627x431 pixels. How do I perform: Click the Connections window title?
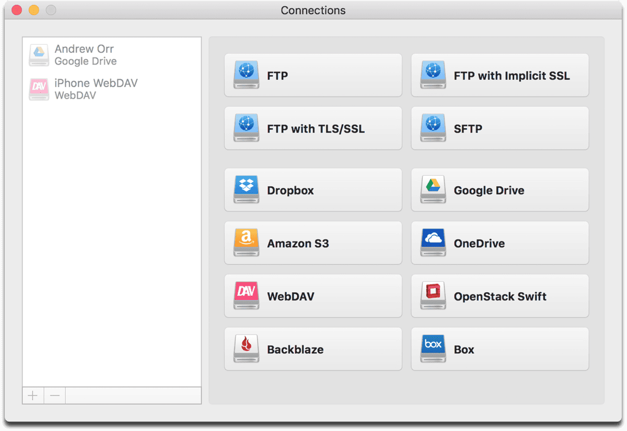(313, 10)
